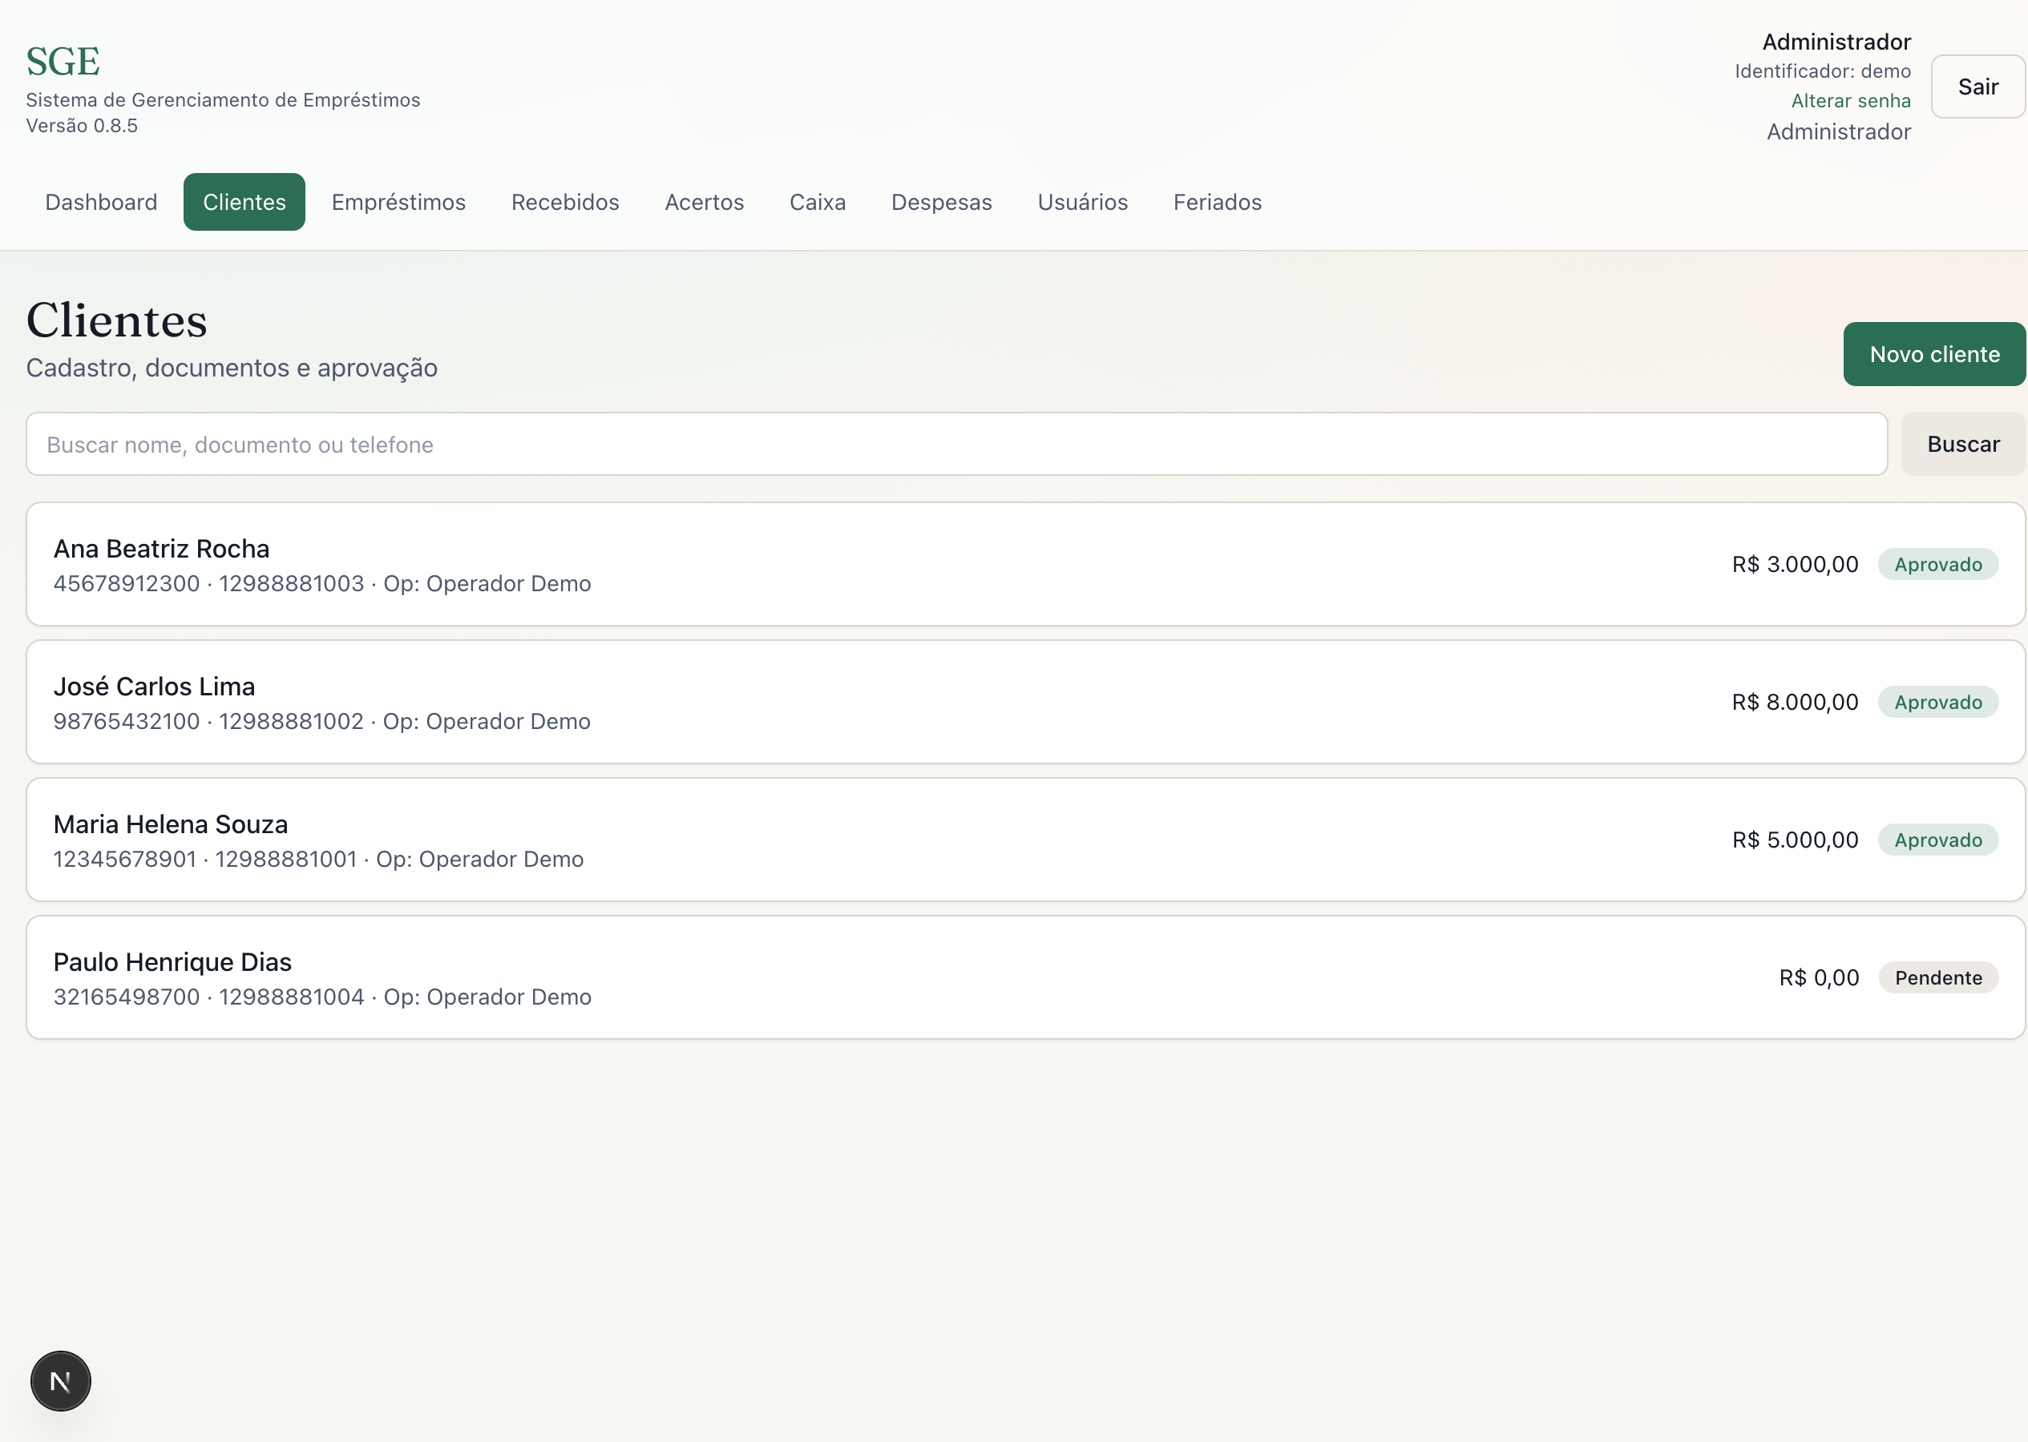Open the José Carlos Lima client card
The height and width of the screenshot is (1442, 2028).
pyautogui.click(x=1026, y=702)
